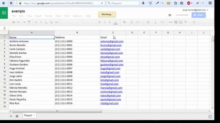Click the print icon in the toolbar
Screen dimensions: 220x123
pos(14,22)
